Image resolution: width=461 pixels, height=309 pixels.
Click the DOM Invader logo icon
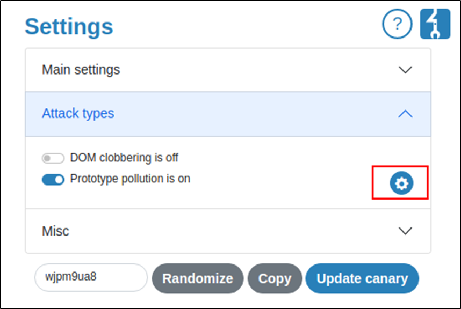click(x=435, y=24)
